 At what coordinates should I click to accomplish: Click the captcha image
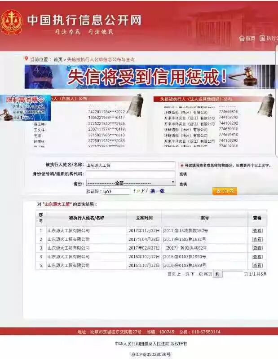pos(140,191)
